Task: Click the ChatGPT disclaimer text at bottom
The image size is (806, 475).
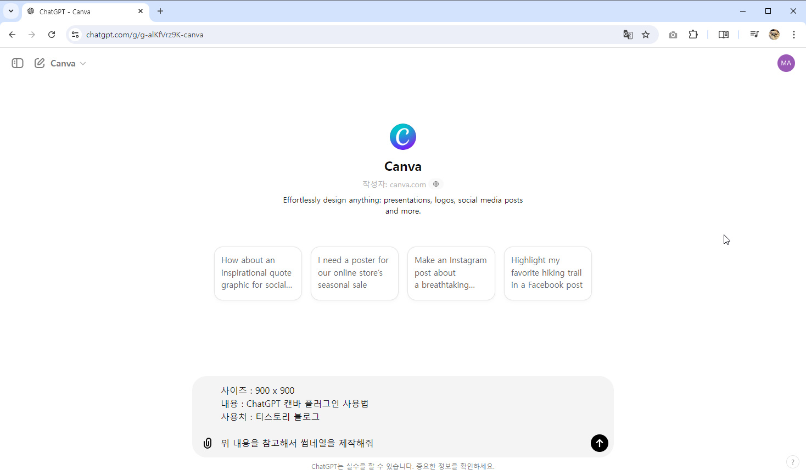Action: 403,466
